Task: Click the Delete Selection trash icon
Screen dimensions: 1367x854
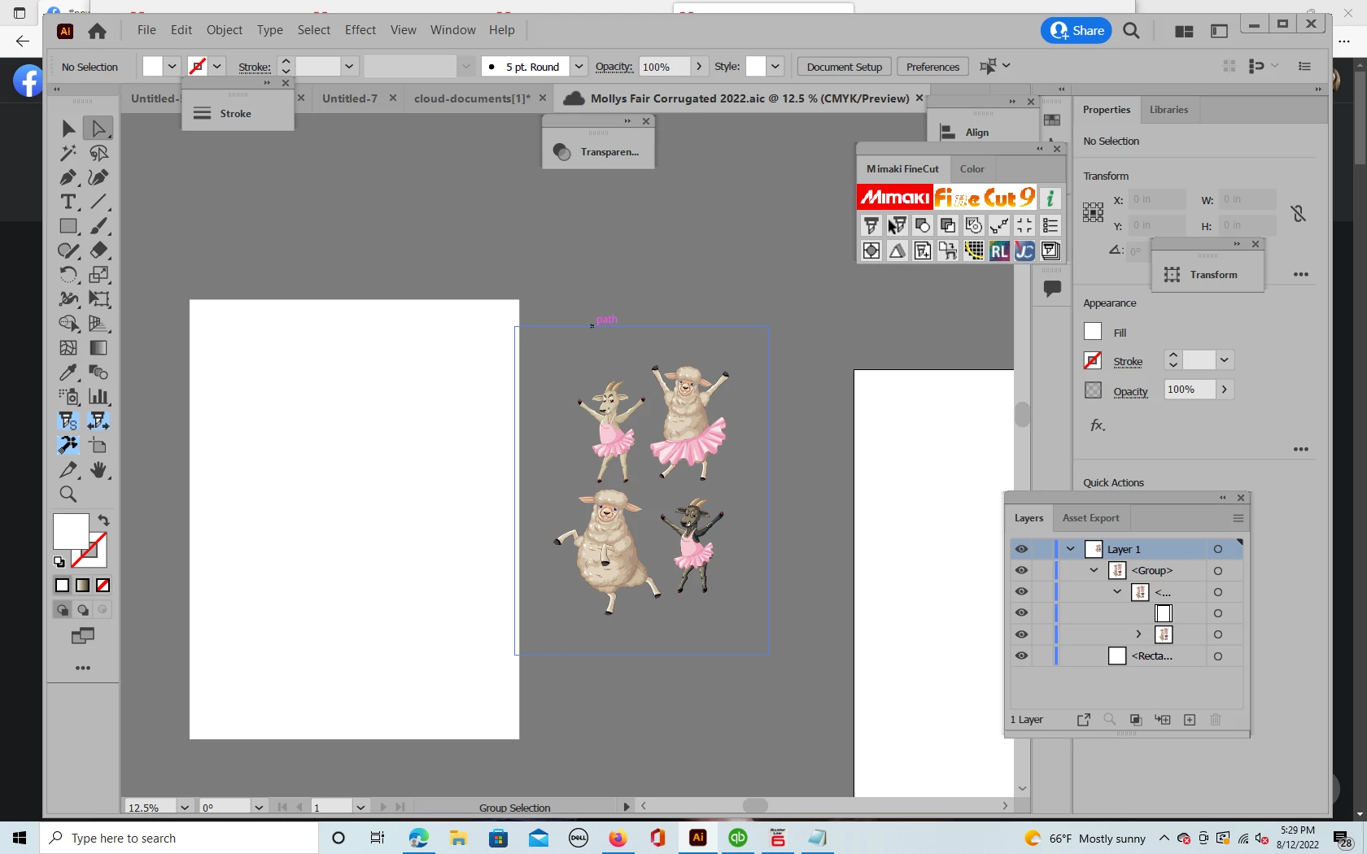Action: click(x=1216, y=720)
